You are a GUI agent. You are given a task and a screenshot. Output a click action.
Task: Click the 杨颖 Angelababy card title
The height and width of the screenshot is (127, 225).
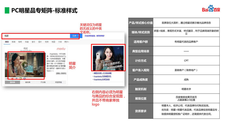point(26,49)
